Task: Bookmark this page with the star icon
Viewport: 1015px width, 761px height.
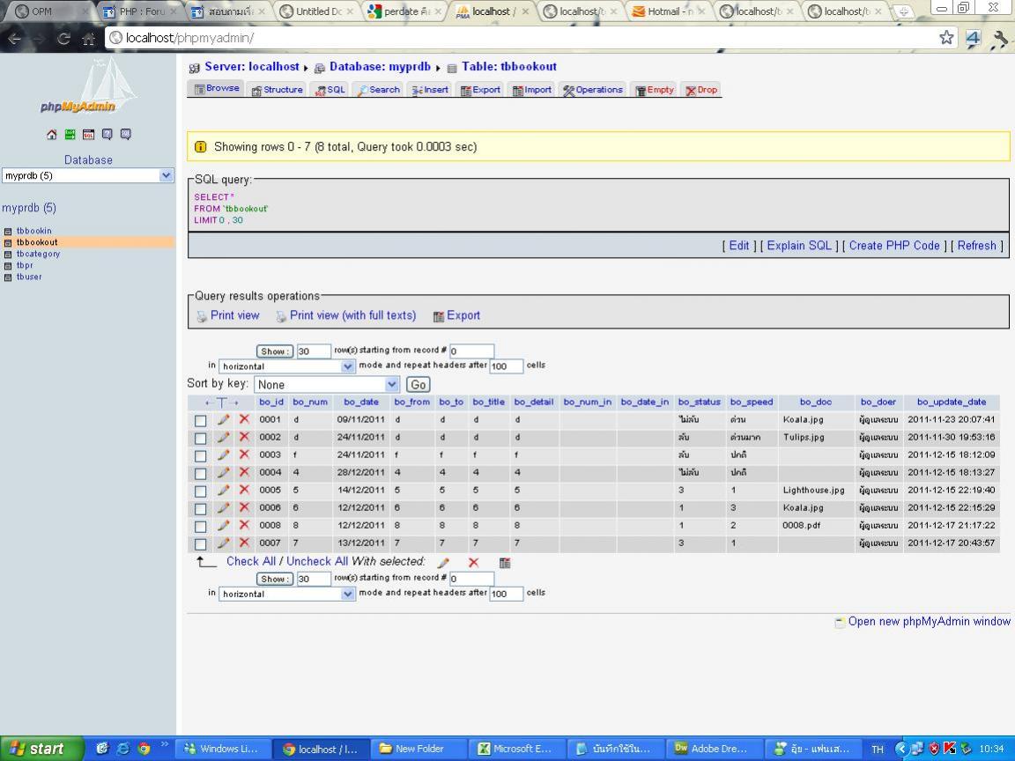Action: tap(946, 37)
